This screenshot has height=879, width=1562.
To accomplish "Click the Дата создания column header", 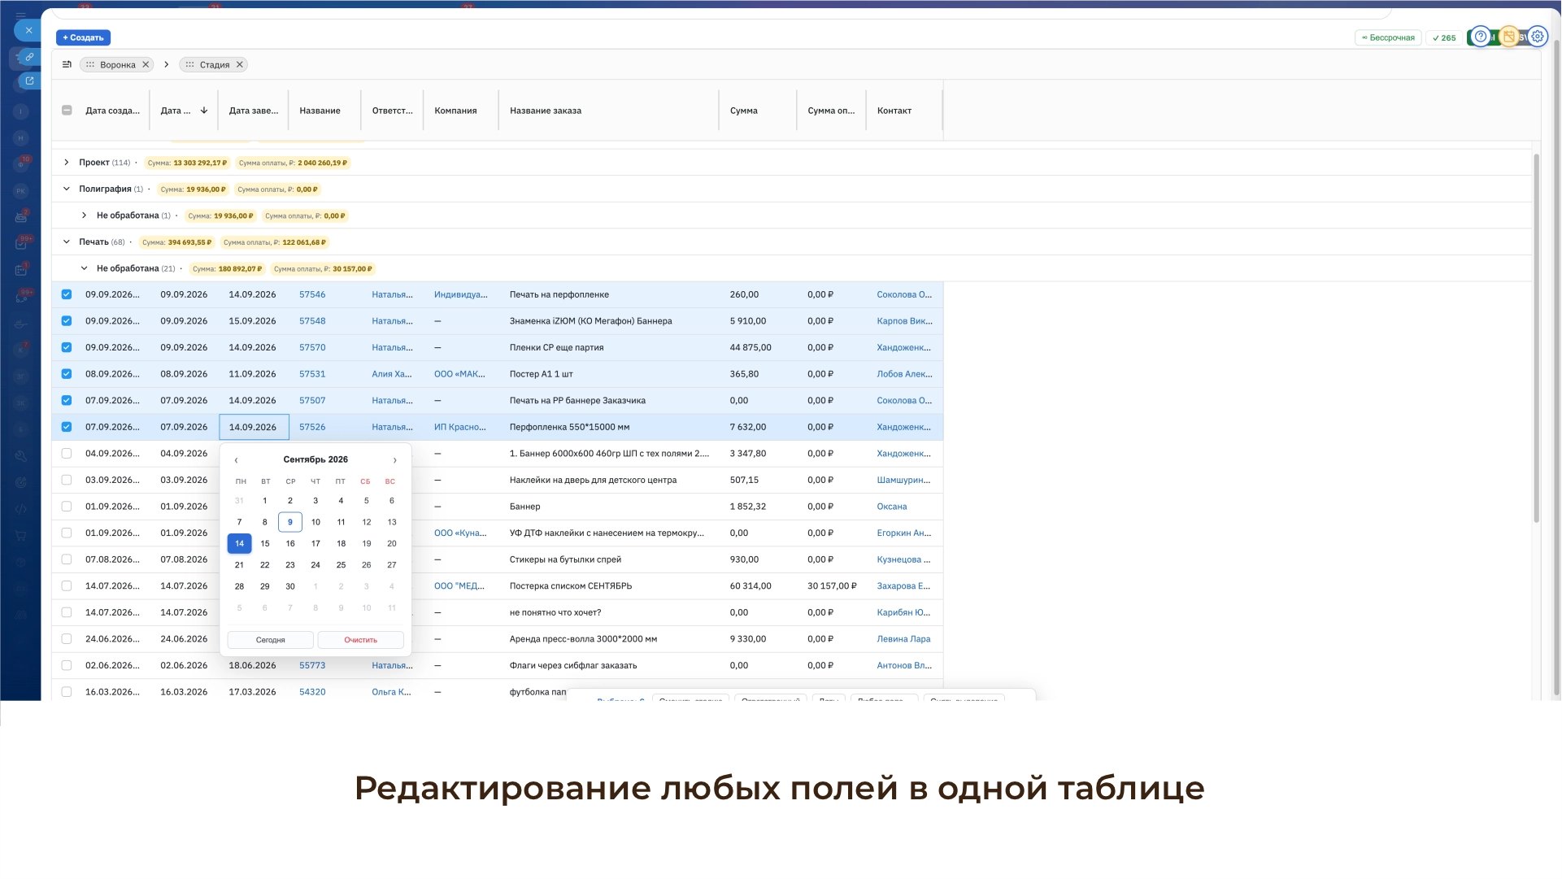I will coord(112,111).
